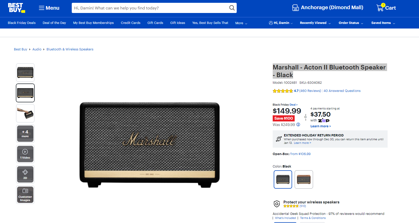Expand the More navigation dropdown
The height and width of the screenshot is (223, 419).
(x=241, y=23)
